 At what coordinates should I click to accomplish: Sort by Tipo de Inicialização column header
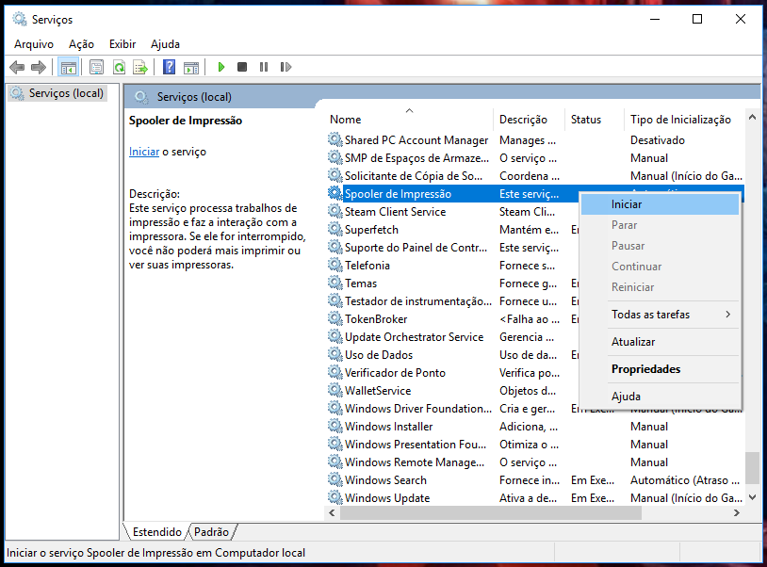pyautogui.click(x=684, y=120)
